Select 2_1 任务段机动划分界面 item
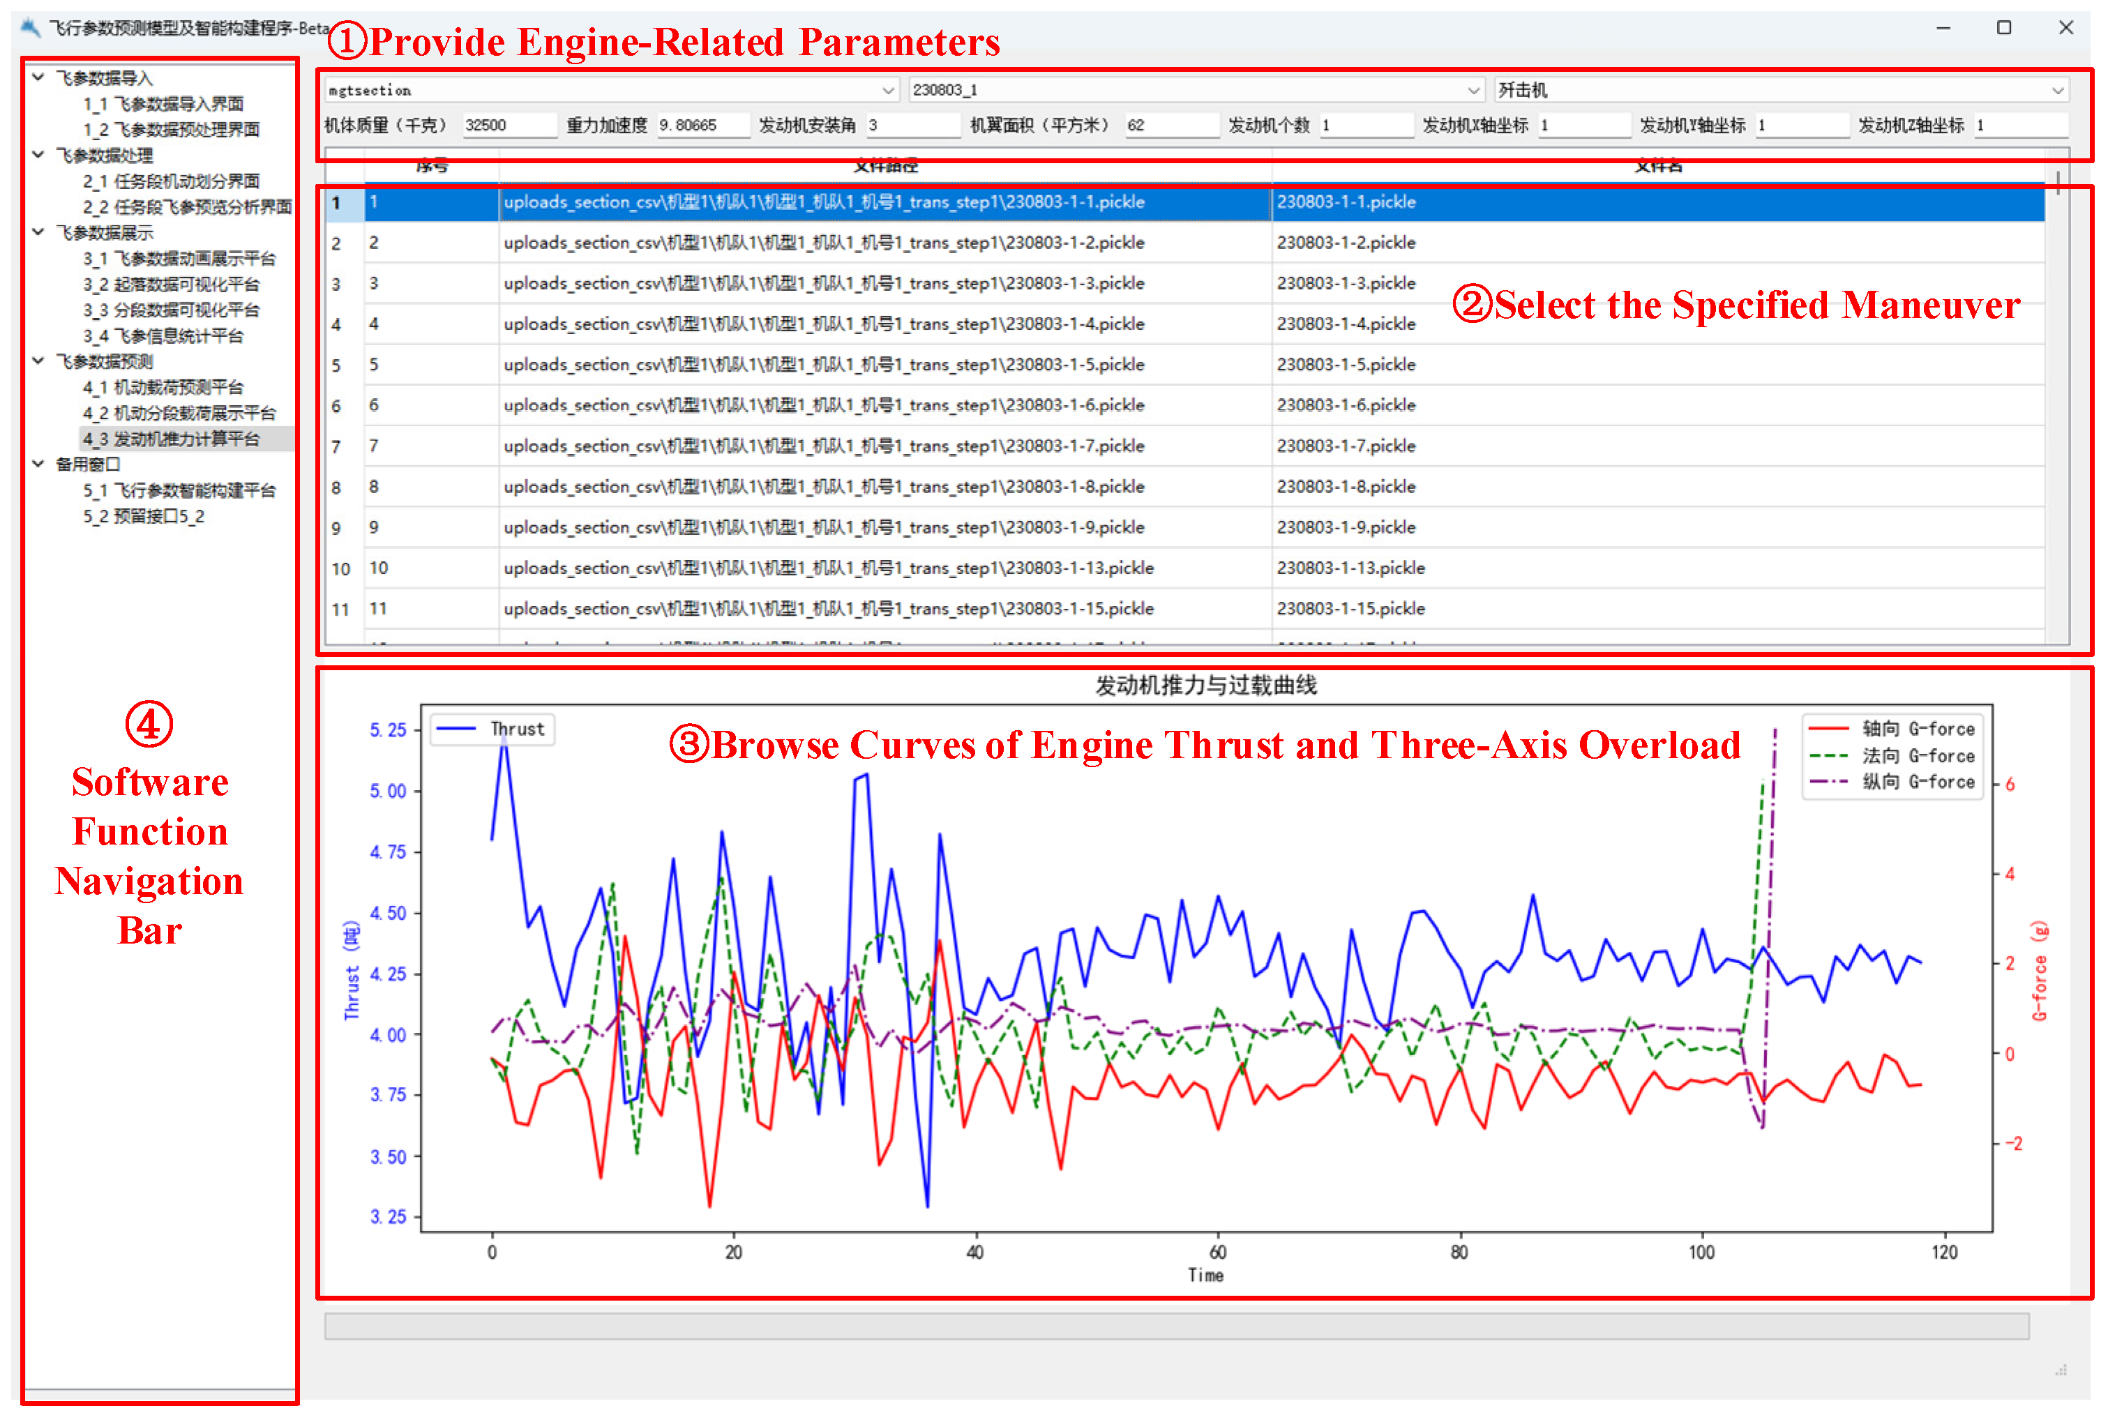Screen dimensions: 2108x1415 click(172, 181)
